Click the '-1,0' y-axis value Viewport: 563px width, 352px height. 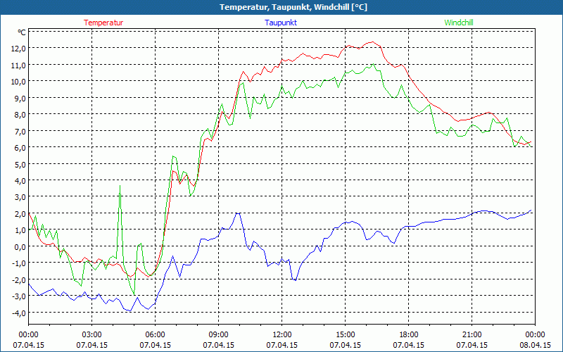pyautogui.click(x=19, y=263)
